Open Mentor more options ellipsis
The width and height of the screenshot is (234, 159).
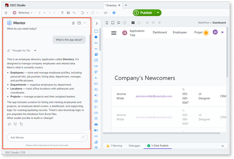pyautogui.click(x=85, y=23)
